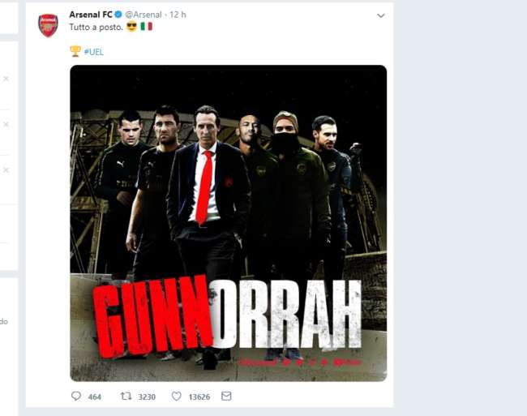Click the 3230 retweets count
The height and width of the screenshot is (416, 527).
(147, 397)
